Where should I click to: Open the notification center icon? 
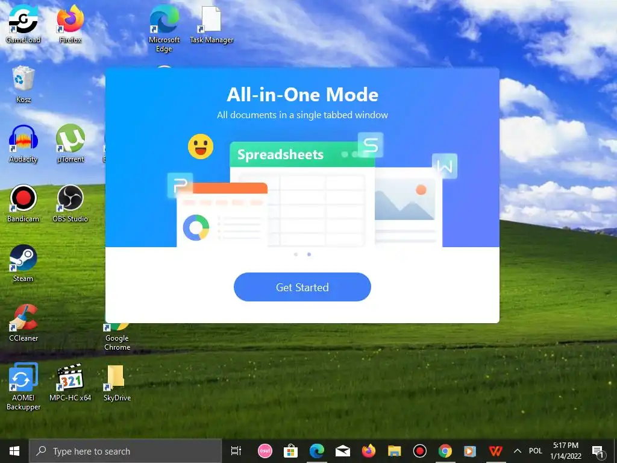point(598,451)
